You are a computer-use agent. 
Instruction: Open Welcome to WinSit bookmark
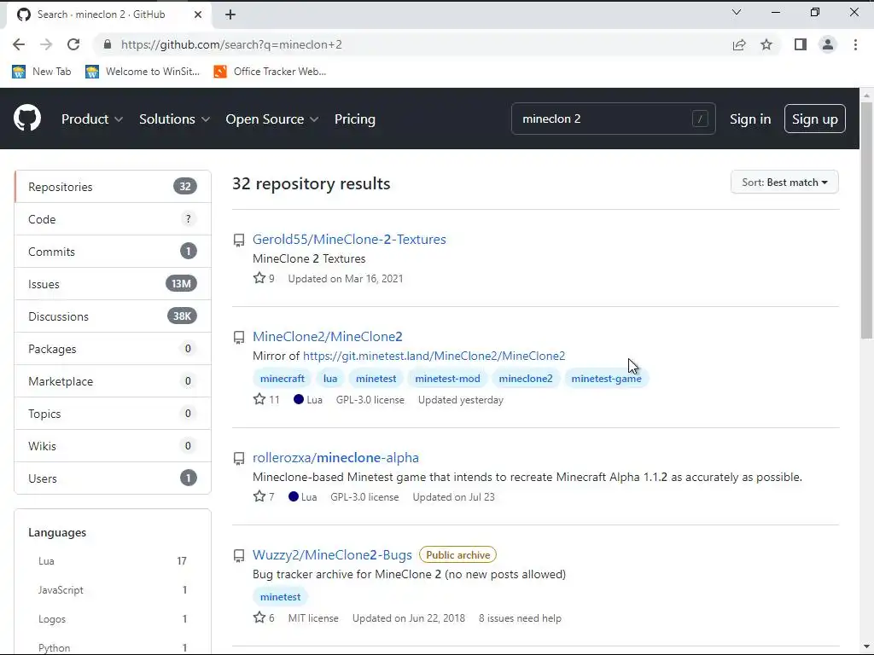click(x=143, y=72)
